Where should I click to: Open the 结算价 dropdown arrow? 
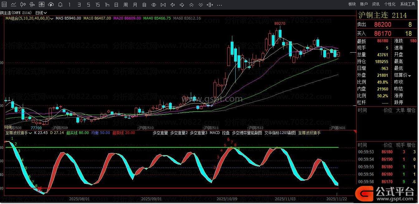coord(409,76)
